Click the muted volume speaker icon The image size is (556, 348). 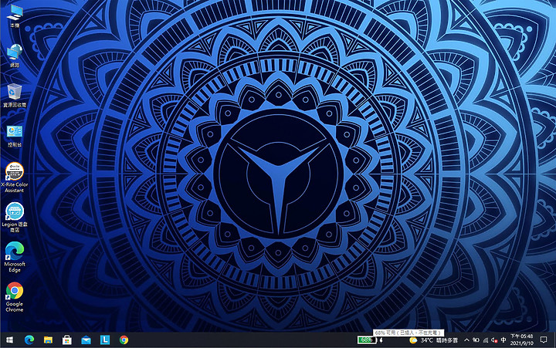click(x=494, y=340)
